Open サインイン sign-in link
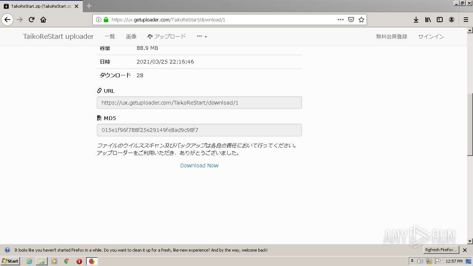Image resolution: width=473 pixels, height=266 pixels. point(431,37)
